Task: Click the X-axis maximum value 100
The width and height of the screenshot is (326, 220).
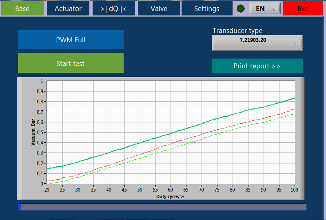Action: [294, 190]
